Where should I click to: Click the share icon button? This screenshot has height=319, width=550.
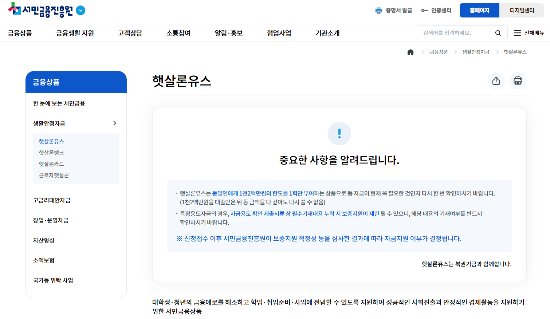(496, 81)
